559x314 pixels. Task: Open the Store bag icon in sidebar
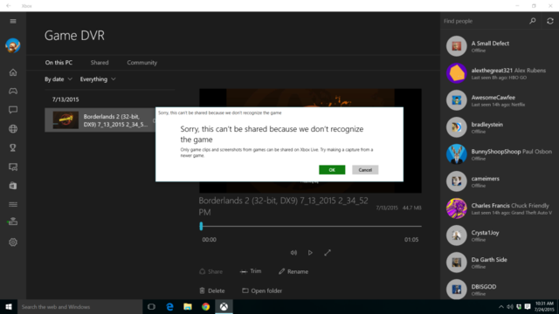pyautogui.click(x=13, y=186)
